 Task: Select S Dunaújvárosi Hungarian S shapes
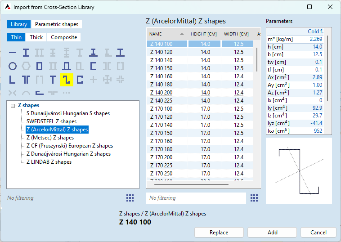68,113
